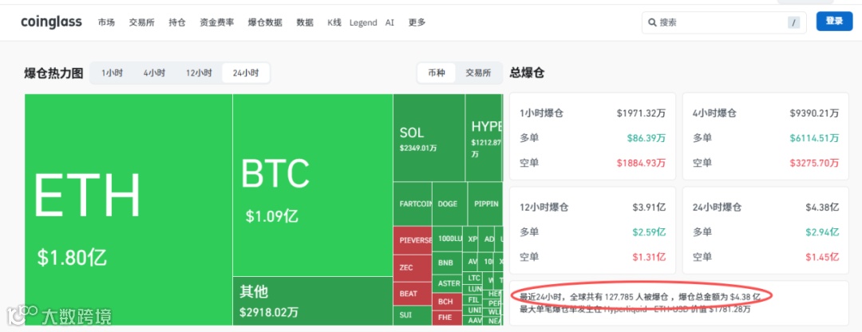
Task: Select the LTC heatmap tile
Action: (474, 279)
